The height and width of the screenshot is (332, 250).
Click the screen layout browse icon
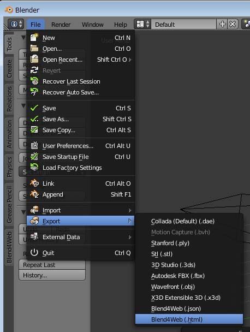point(143,24)
